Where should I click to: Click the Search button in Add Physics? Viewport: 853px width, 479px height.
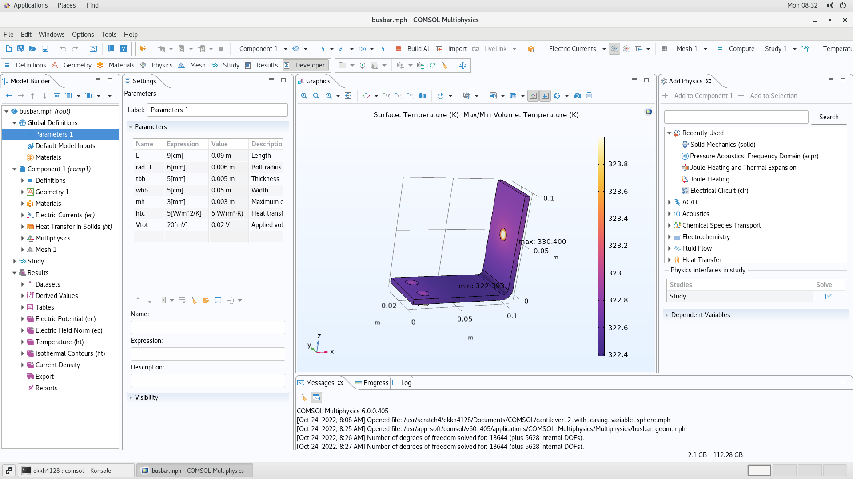coord(829,117)
